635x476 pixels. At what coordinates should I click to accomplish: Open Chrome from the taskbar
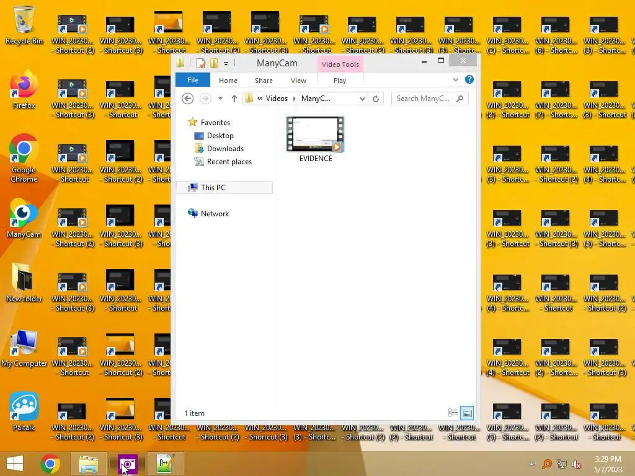tap(50, 464)
